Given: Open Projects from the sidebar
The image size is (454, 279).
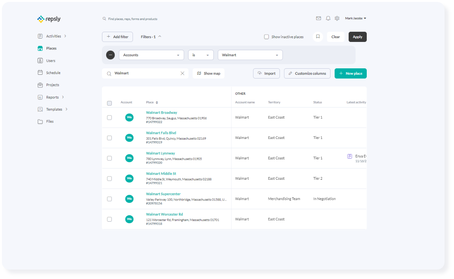Looking at the screenshot, I should [53, 85].
